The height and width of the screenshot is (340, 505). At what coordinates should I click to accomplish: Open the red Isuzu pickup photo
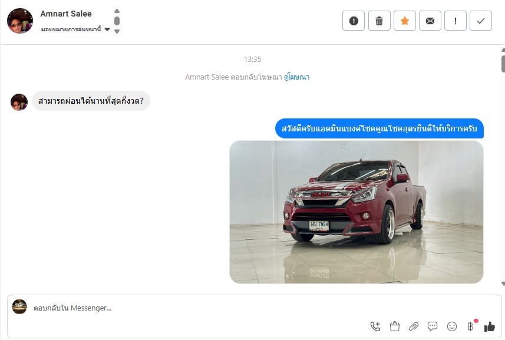coord(356,212)
